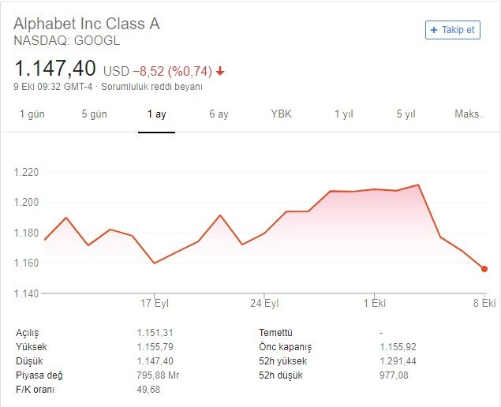Choose the 5 yıl tab
501x407 pixels.
(406, 114)
